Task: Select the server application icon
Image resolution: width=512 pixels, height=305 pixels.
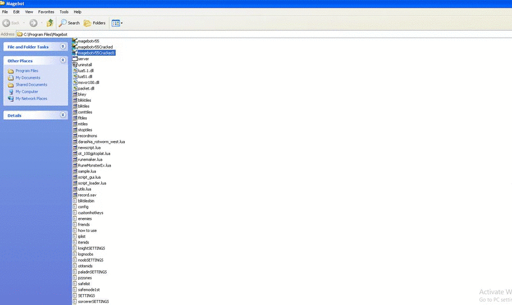Action: click(x=75, y=59)
